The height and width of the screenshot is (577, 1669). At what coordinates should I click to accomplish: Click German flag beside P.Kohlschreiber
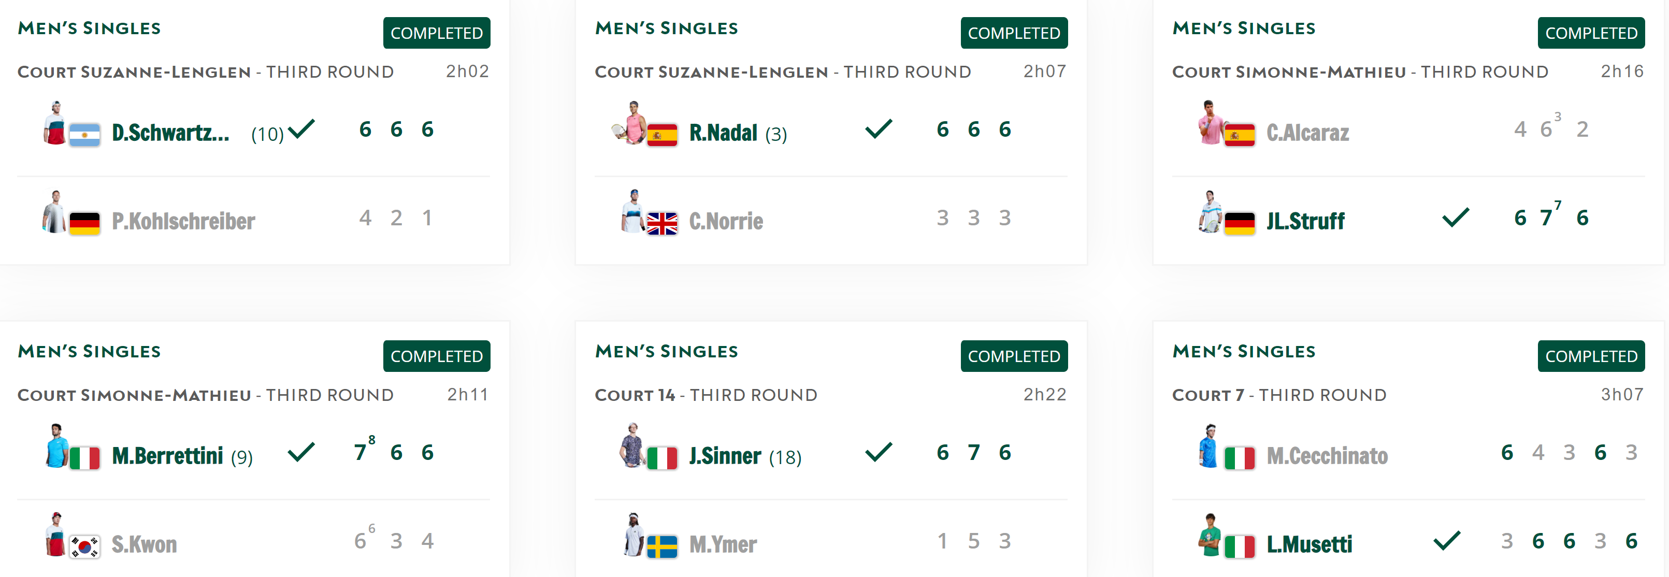click(84, 223)
